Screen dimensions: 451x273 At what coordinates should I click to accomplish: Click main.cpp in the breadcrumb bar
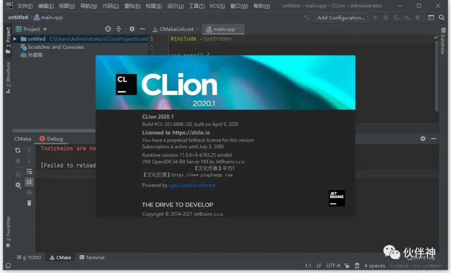48,17
